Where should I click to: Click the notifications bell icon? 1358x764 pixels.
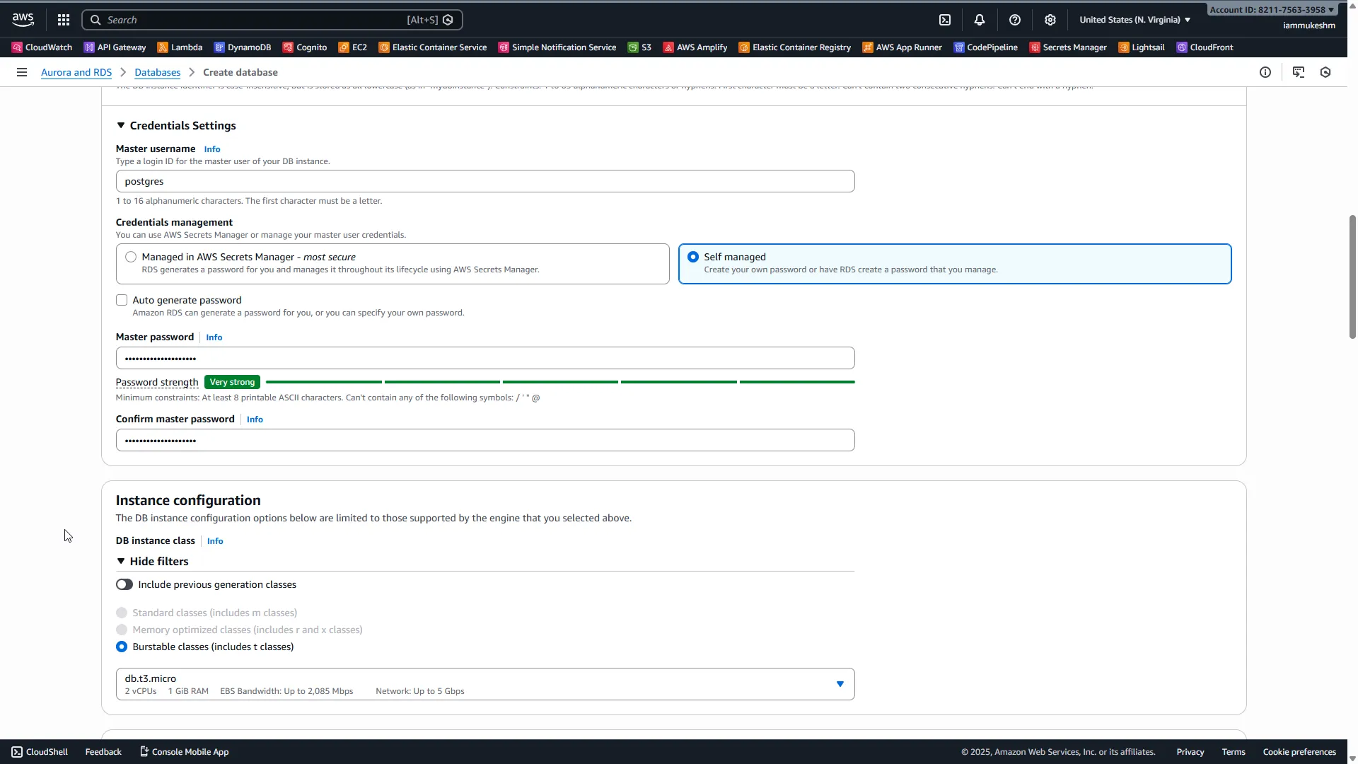(980, 19)
